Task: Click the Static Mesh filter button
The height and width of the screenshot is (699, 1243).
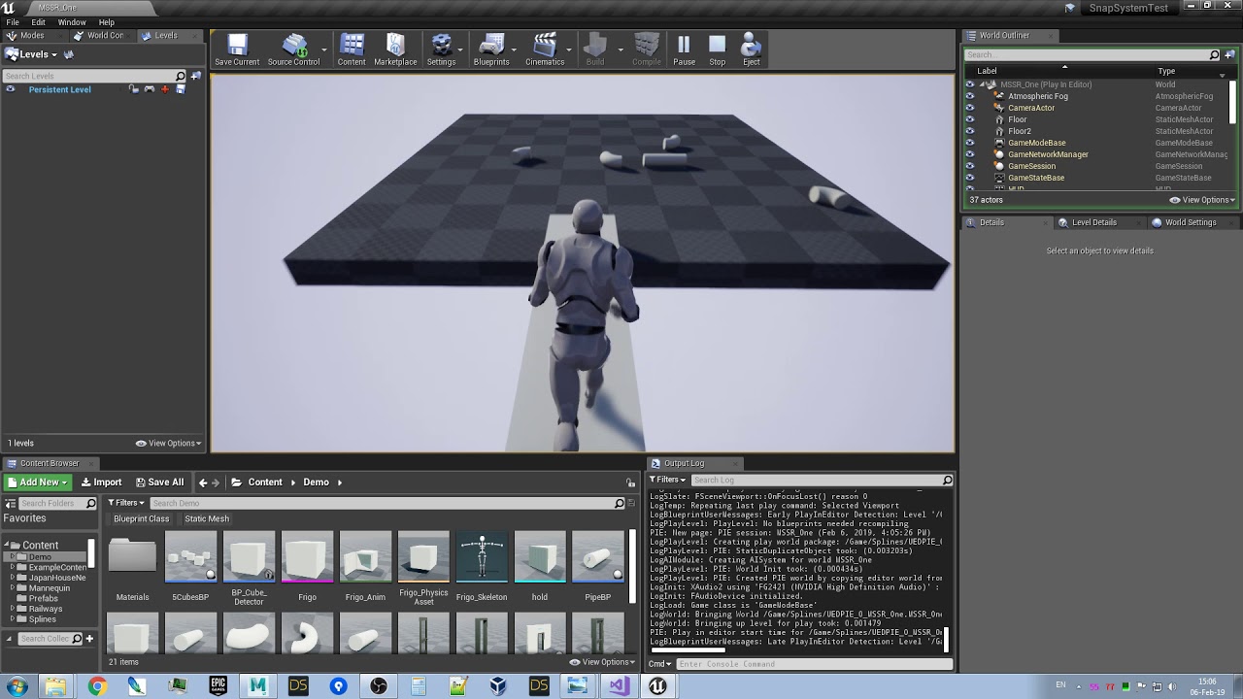Action: pyautogui.click(x=207, y=519)
